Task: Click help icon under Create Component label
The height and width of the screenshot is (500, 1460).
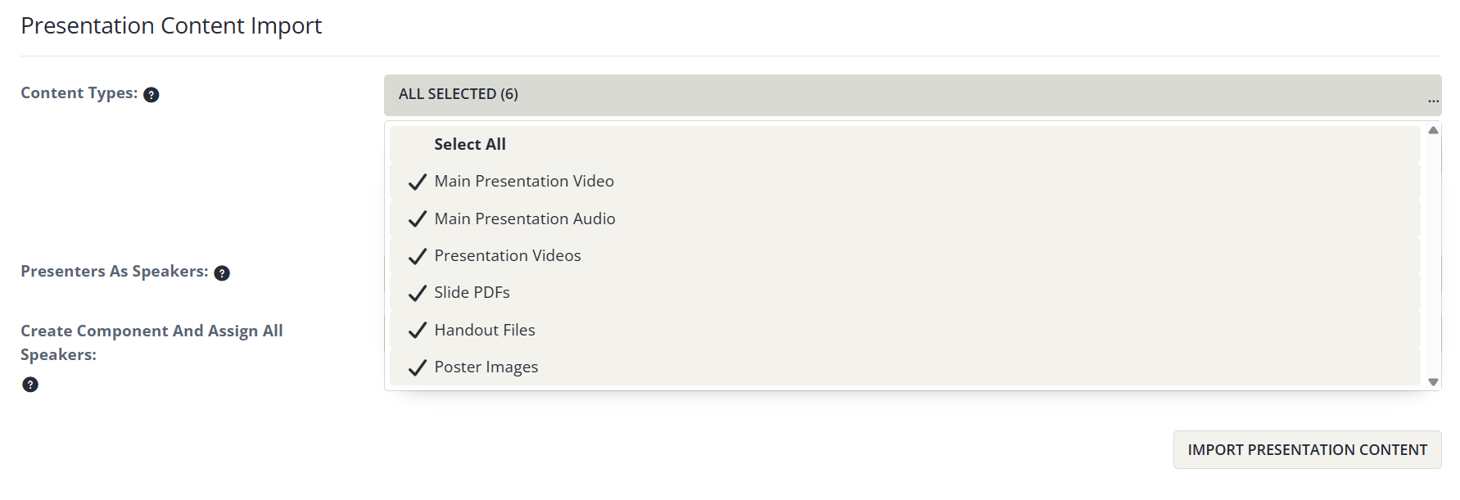Action: coord(29,384)
